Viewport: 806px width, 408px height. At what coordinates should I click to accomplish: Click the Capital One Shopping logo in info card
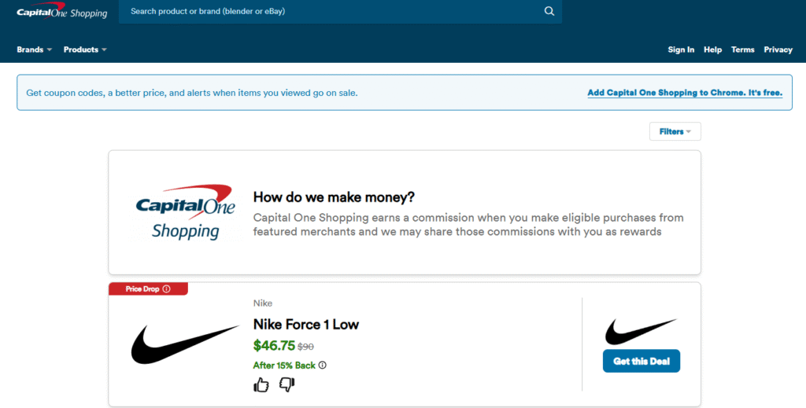[x=185, y=212]
